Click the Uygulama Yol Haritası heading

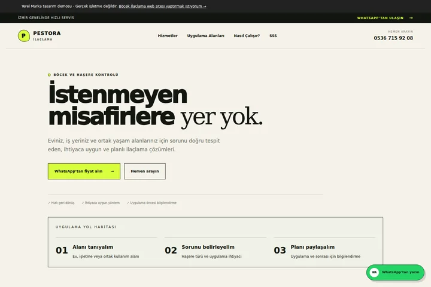click(86, 227)
